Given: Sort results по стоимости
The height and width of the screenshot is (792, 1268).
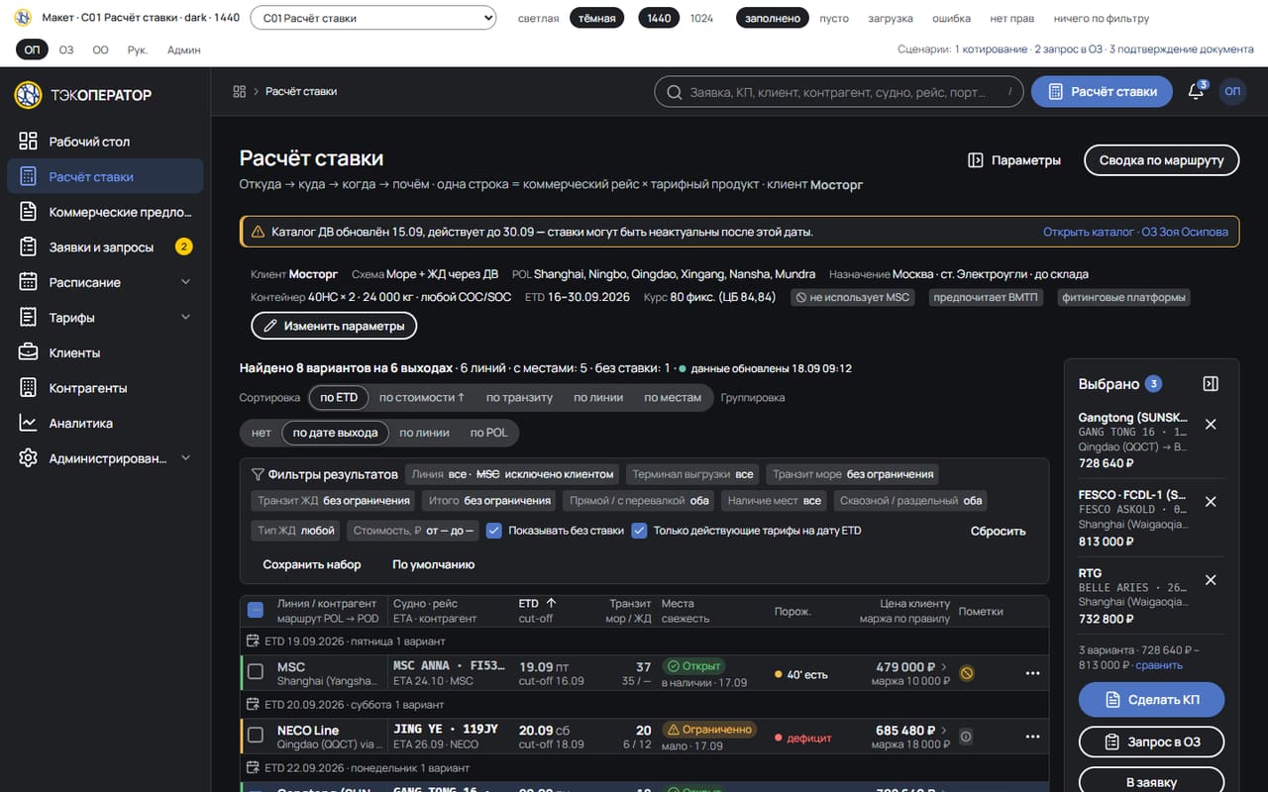Looking at the screenshot, I should 421,397.
